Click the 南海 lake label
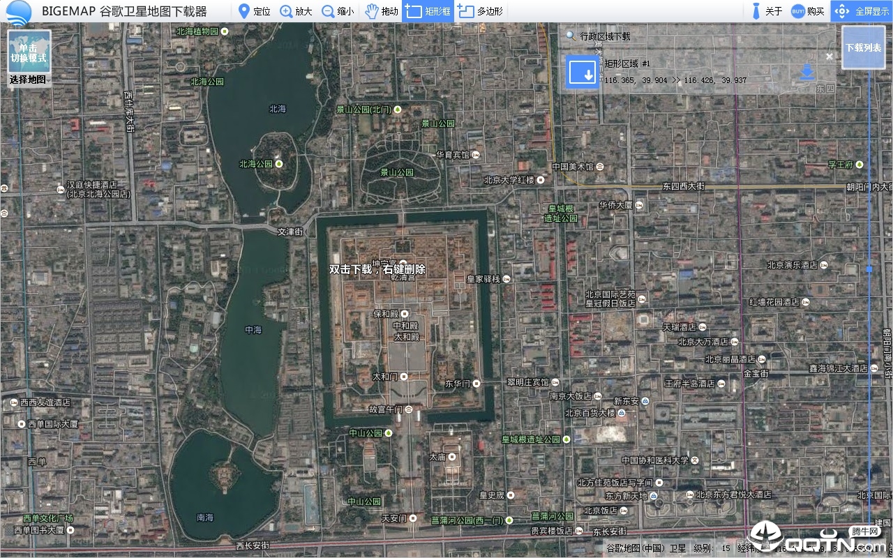893x558 pixels. click(x=205, y=518)
